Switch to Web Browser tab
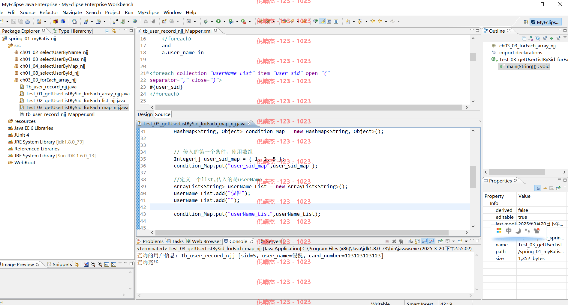The height and width of the screenshot is (305, 568). (x=203, y=241)
